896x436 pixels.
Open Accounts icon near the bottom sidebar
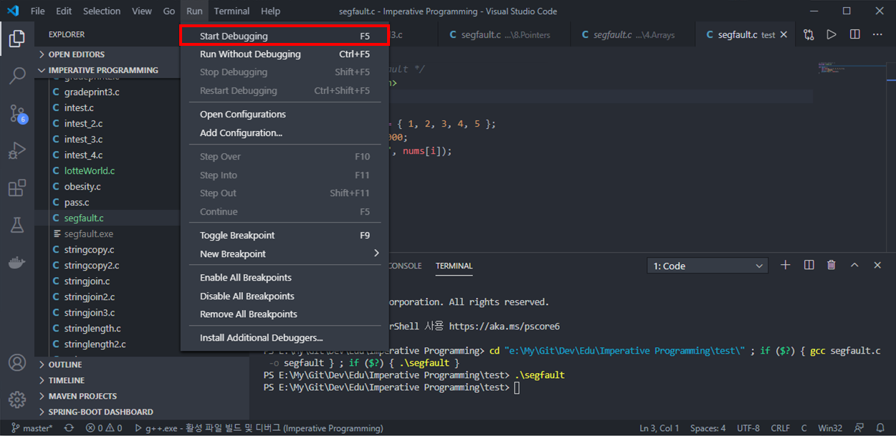click(17, 362)
